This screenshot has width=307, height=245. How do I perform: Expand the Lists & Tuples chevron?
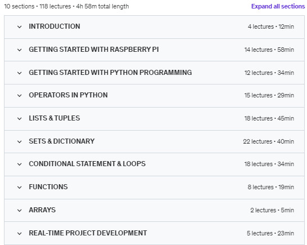(x=19, y=119)
